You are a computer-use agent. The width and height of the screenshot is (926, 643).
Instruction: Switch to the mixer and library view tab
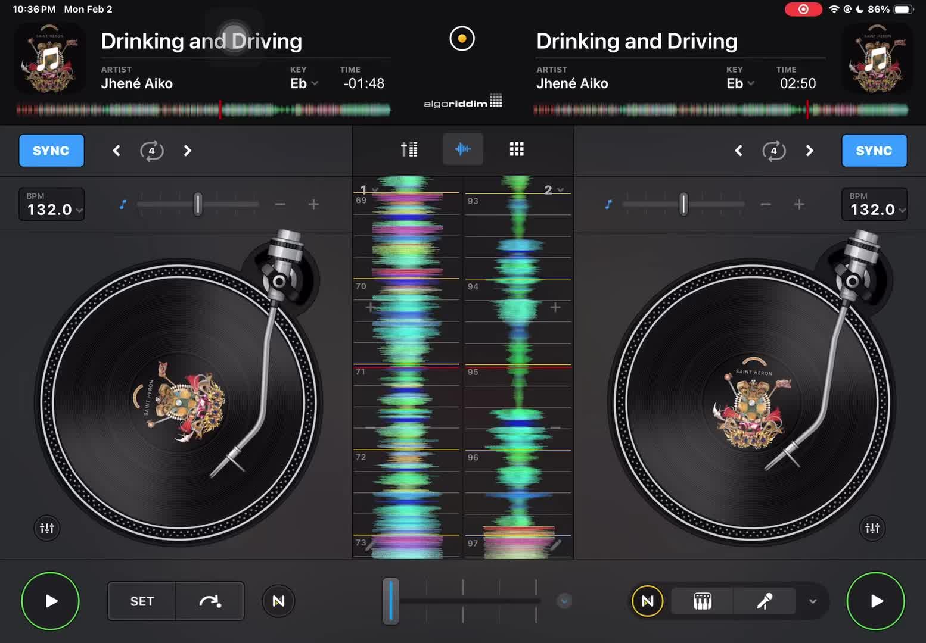[x=409, y=149]
